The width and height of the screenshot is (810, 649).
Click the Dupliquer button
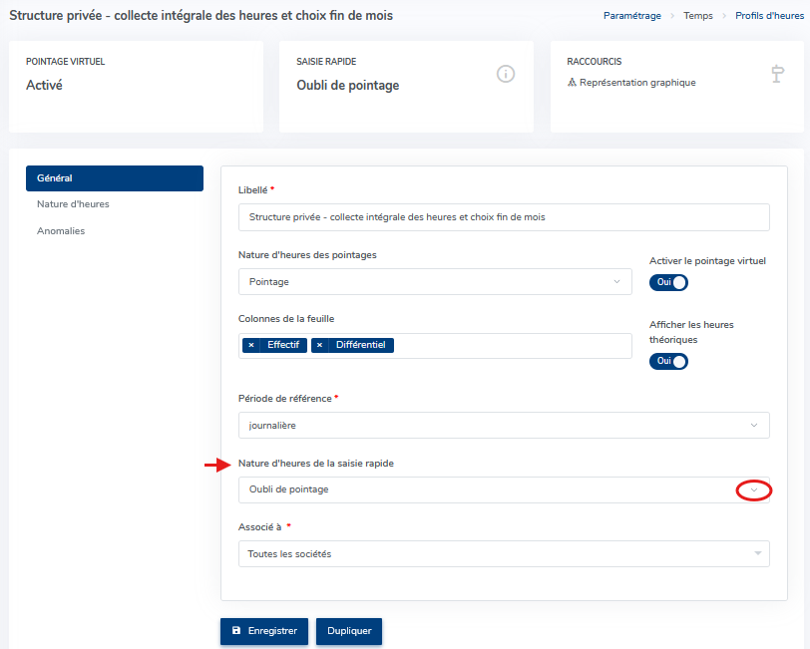click(x=349, y=631)
